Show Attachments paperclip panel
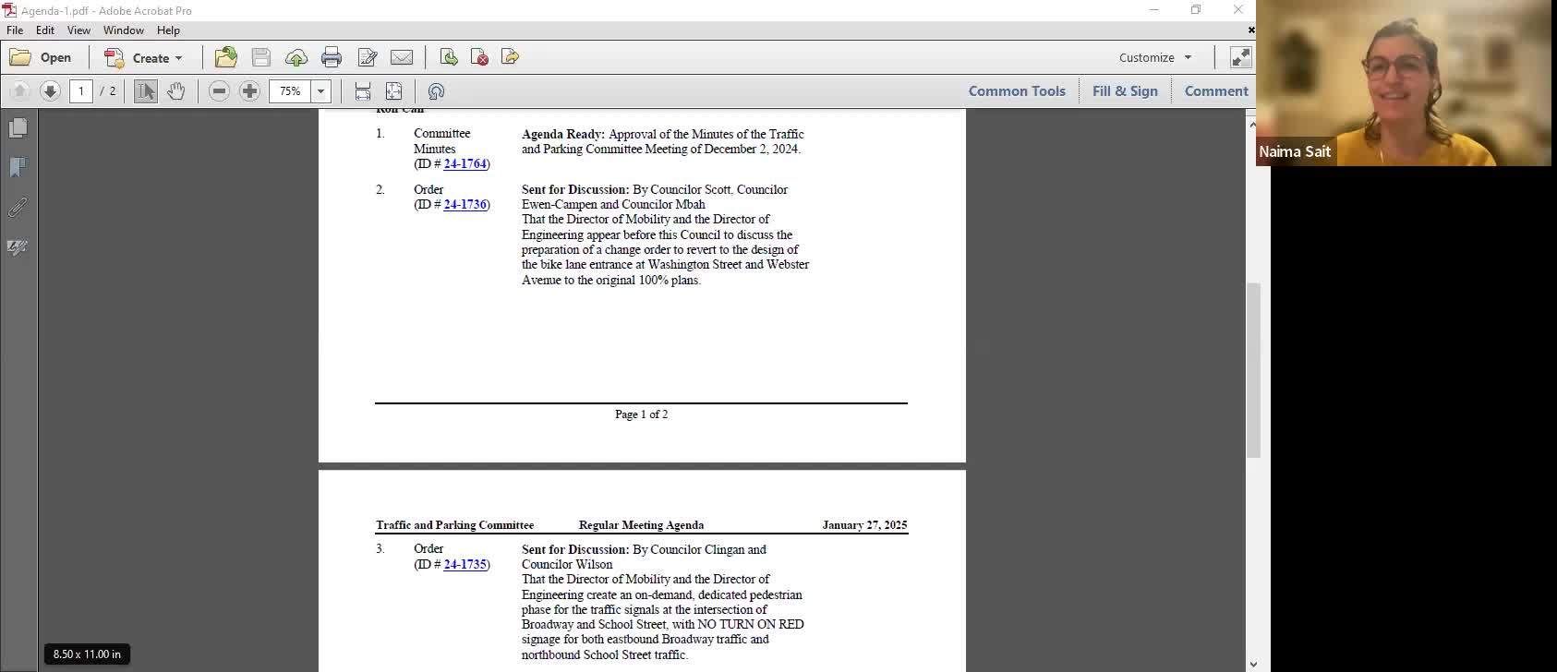Image resolution: width=1557 pixels, height=672 pixels. tap(18, 208)
